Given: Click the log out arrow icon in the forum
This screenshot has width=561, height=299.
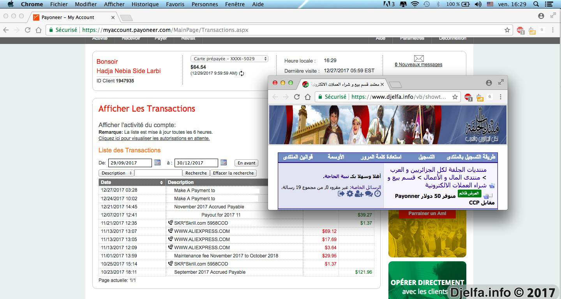Looking at the screenshot, I should click(341, 194).
